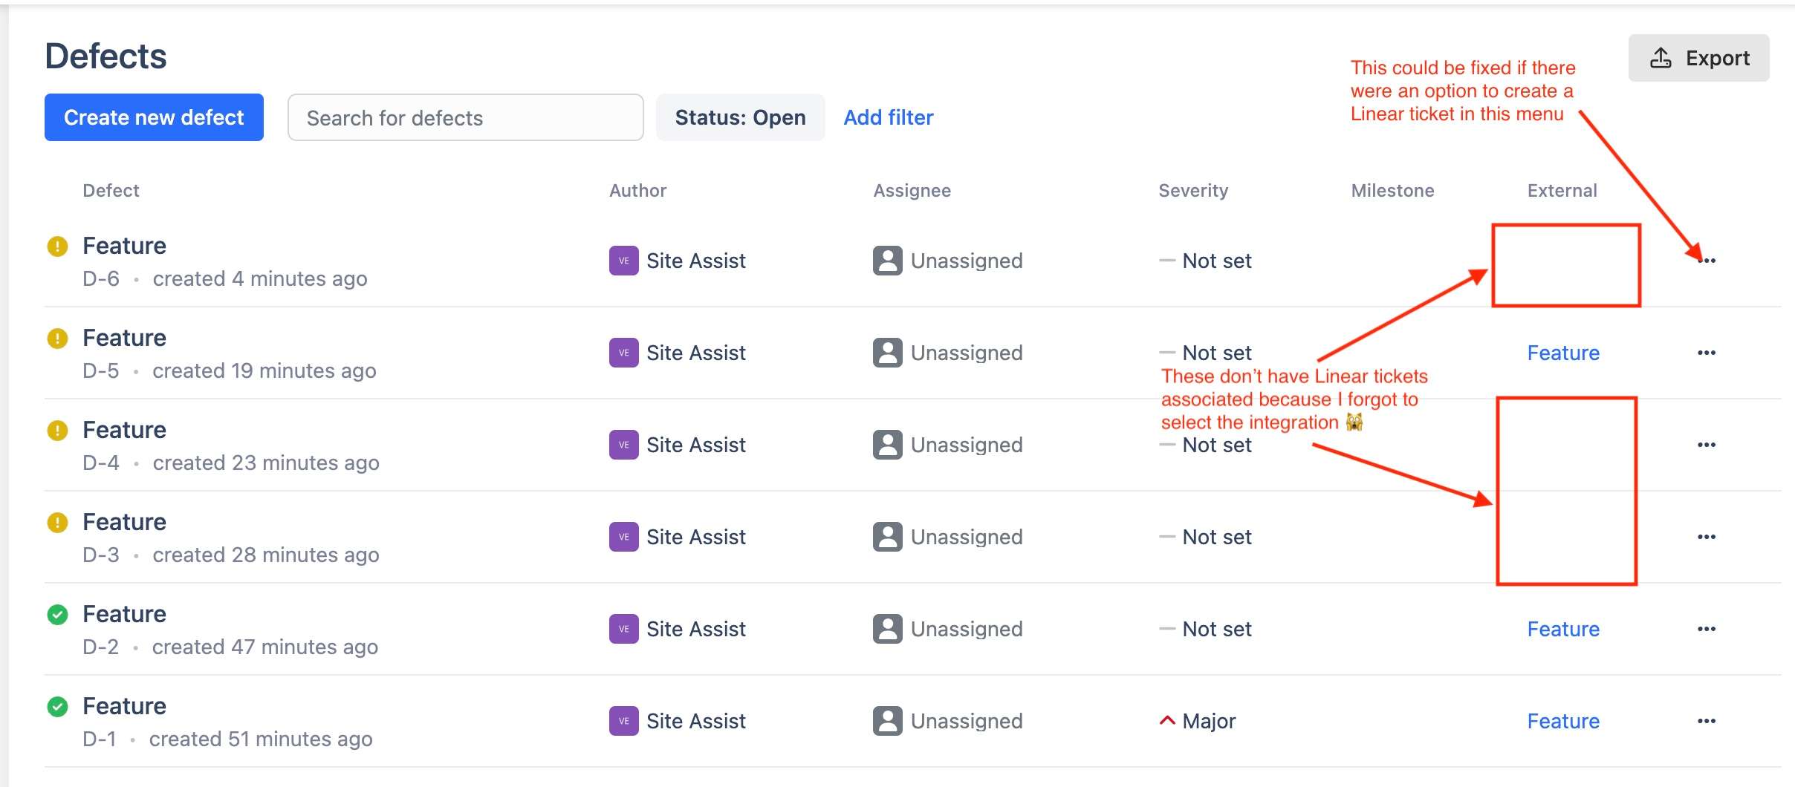Open the Feature defect titled D-6
The image size is (1795, 787).
(x=124, y=246)
